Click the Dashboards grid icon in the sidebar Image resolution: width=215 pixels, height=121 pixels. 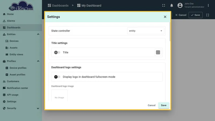(4, 28)
